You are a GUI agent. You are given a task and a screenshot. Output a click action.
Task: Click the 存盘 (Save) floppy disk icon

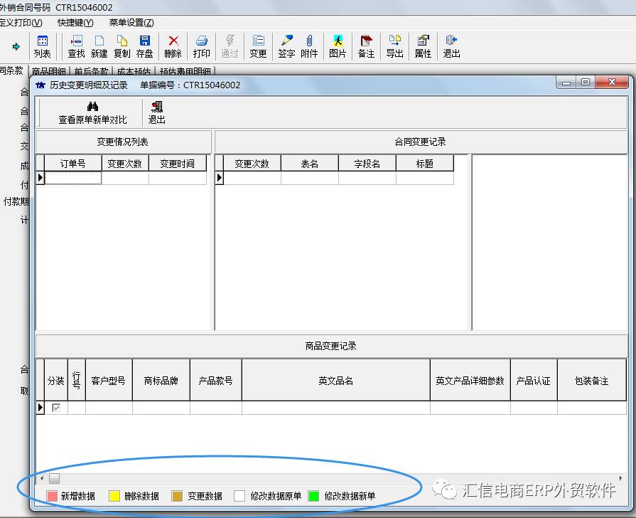[x=145, y=46]
